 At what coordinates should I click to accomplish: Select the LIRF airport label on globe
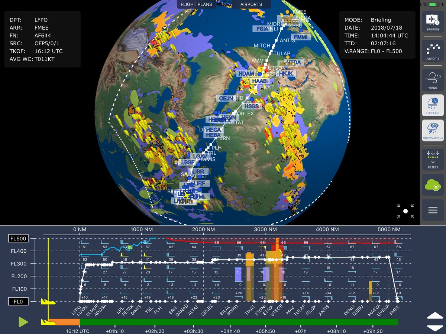click(200, 183)
